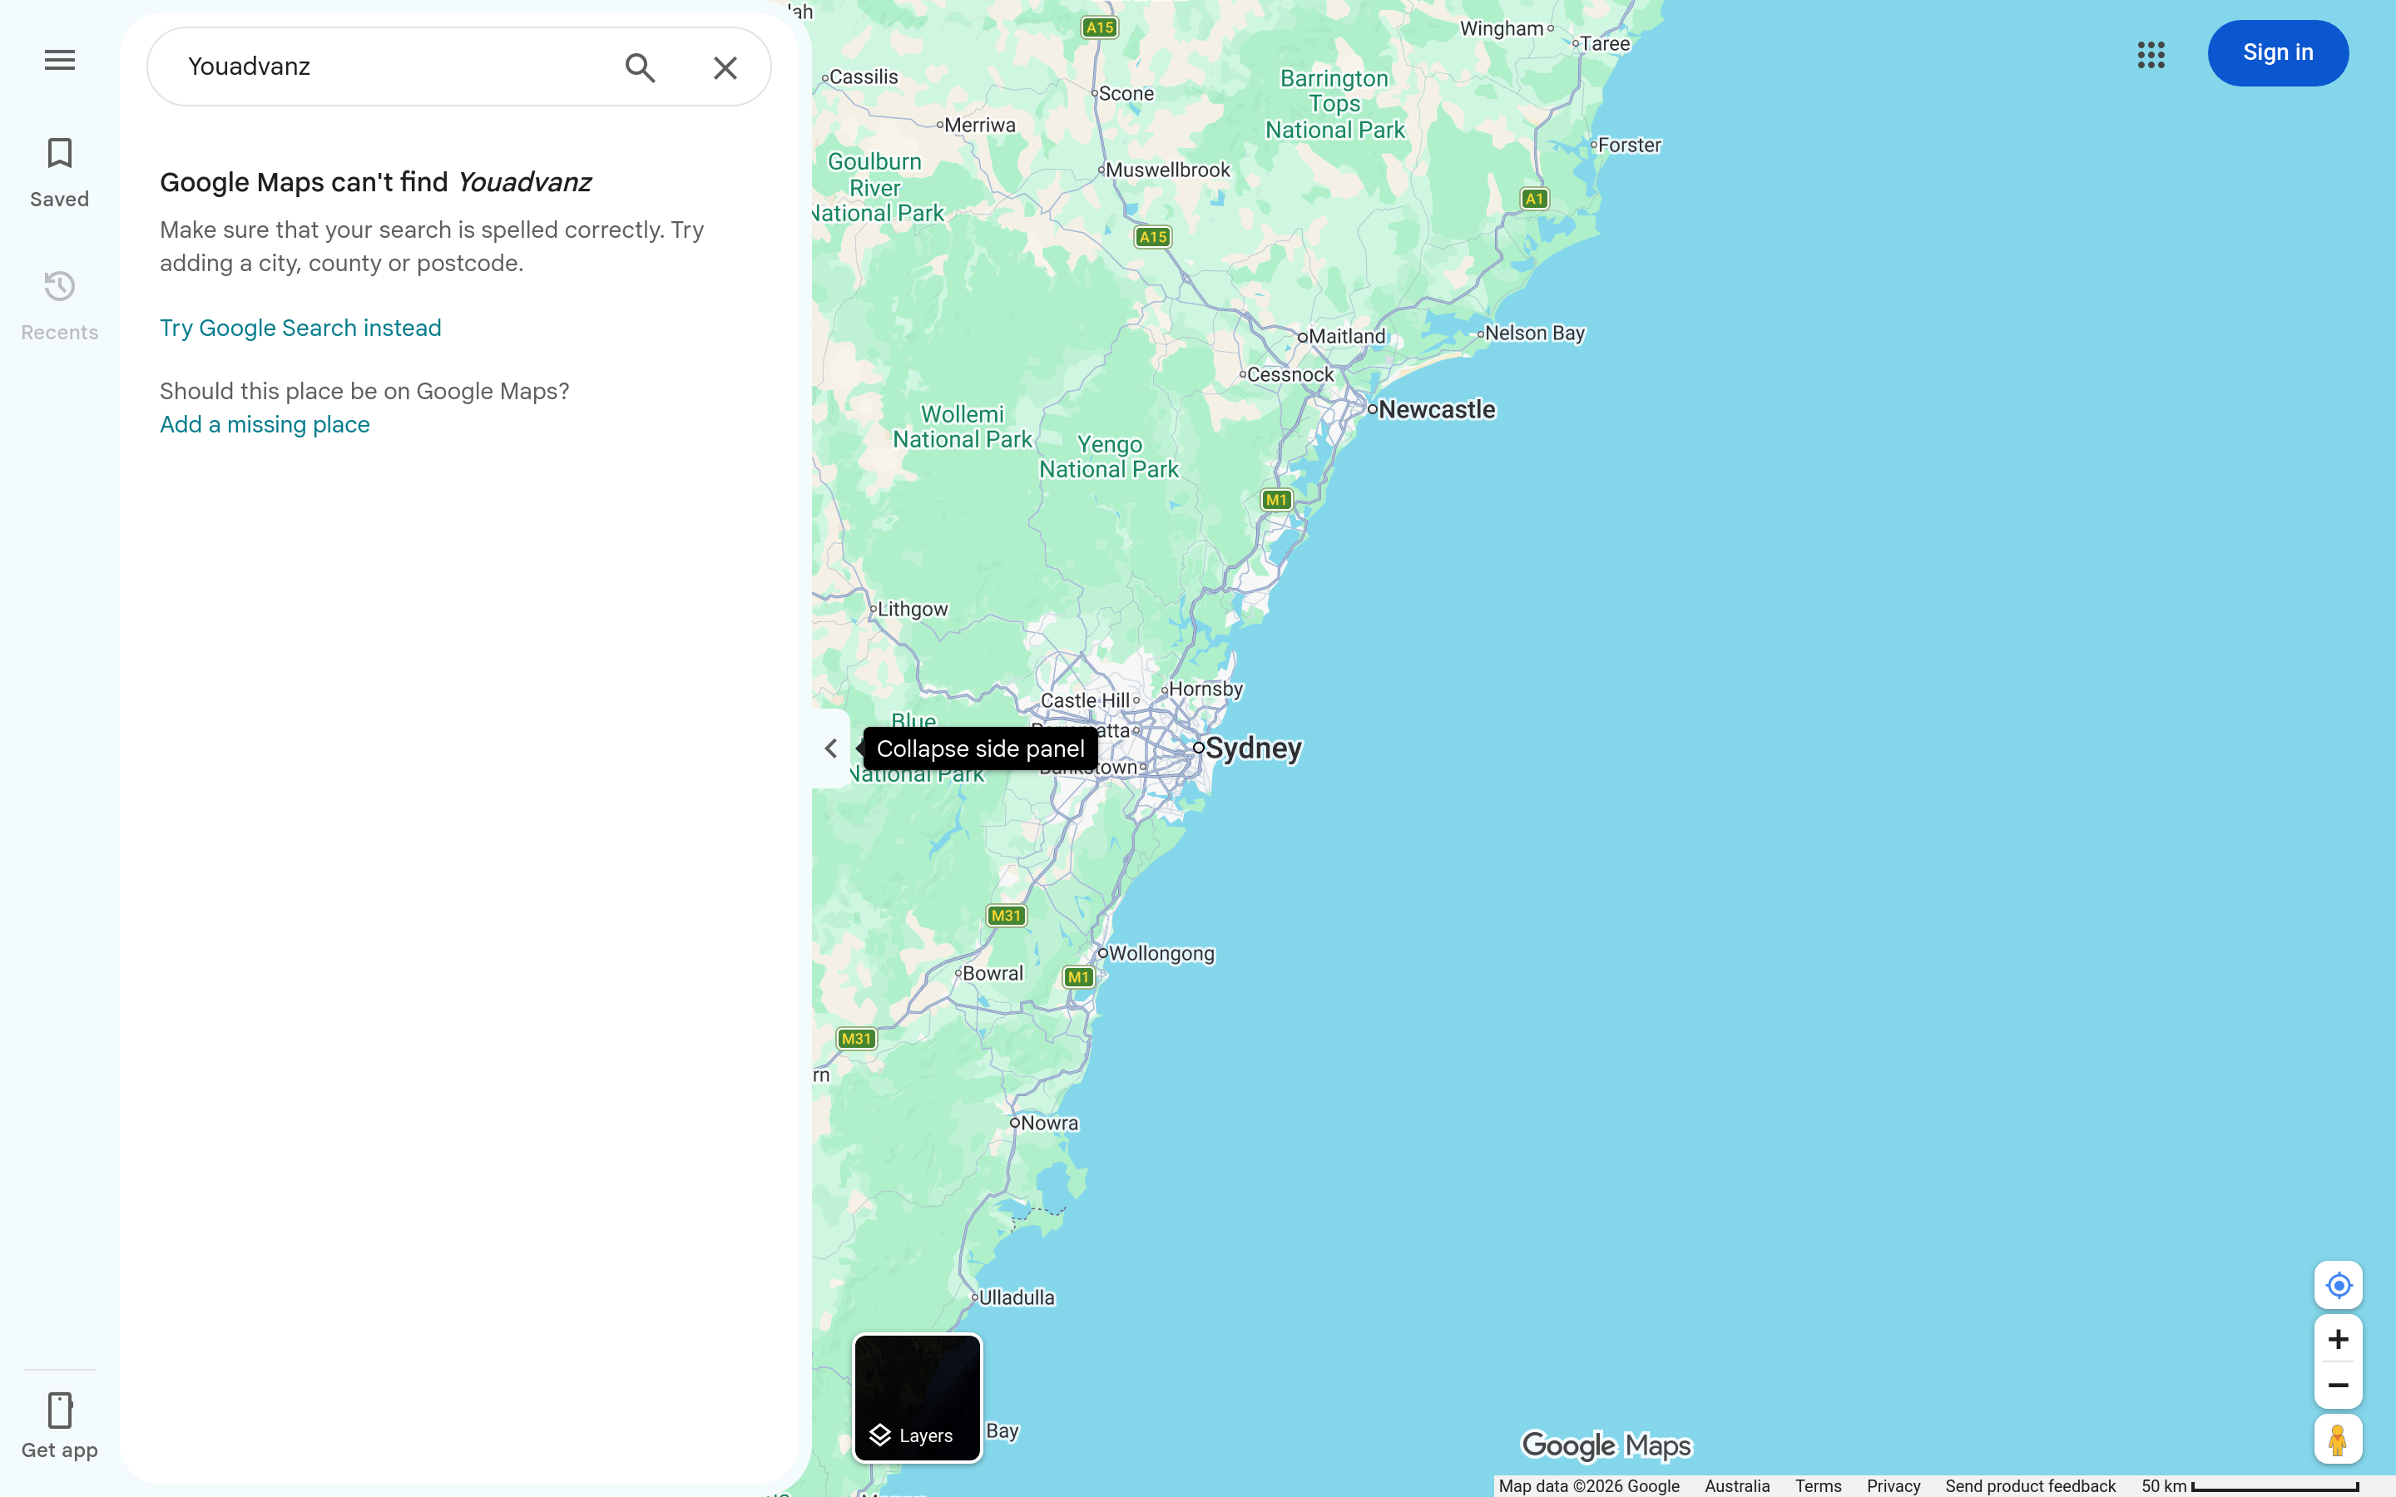Click the Bowral town label
The height and width of the screenshot is (1497, 2396).
pos(993,973)
